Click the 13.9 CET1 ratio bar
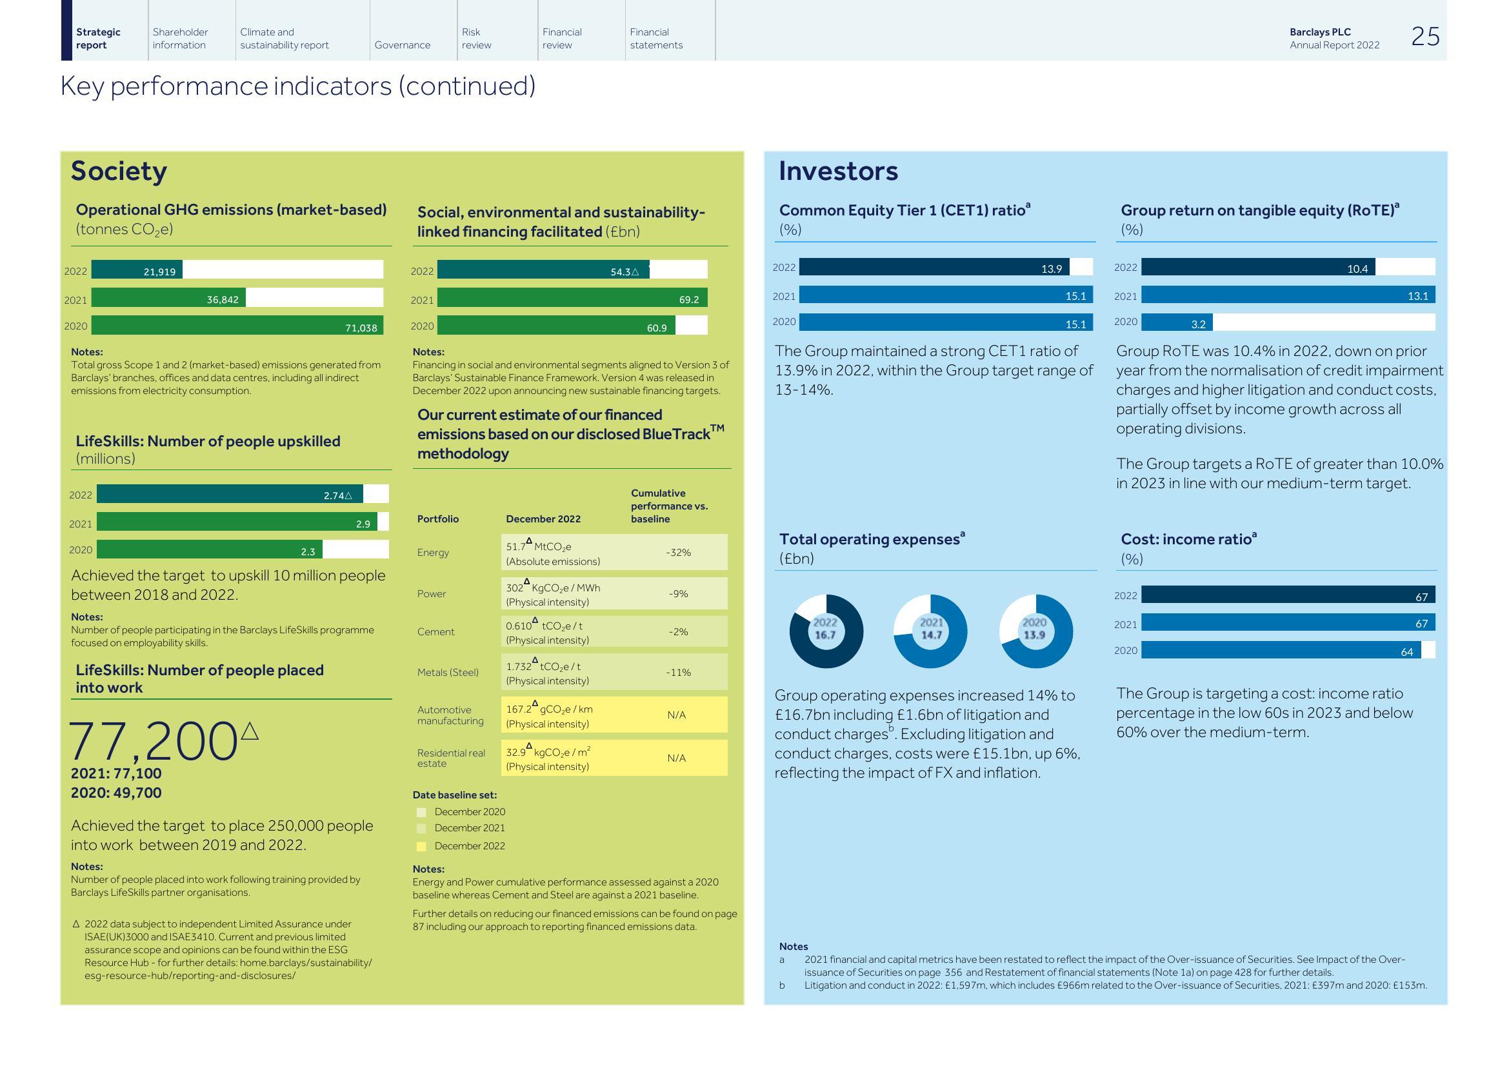This screenshot has height=1066, width=1509. (x=935, y=267)
